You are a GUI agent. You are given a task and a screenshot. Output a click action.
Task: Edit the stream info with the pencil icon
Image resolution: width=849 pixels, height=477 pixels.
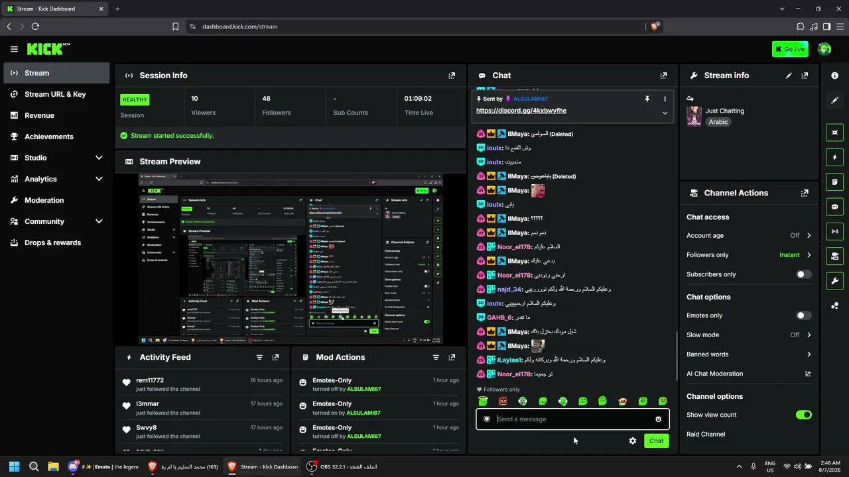(x=789, y=76)
